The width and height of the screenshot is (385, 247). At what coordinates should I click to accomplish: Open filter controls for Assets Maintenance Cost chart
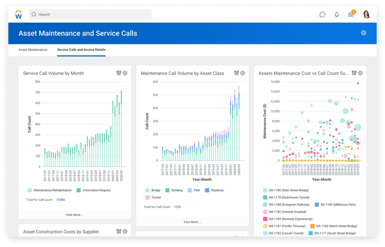click(x=354, y=73)
